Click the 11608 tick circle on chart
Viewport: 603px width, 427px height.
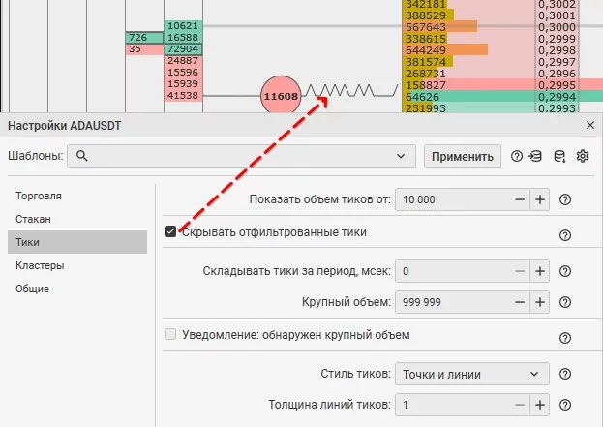click(281, 96)
